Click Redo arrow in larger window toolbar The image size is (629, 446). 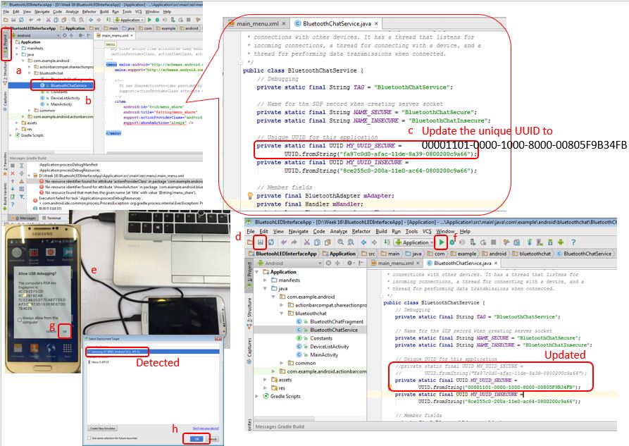pyautogui.click(x=294, y=242)
